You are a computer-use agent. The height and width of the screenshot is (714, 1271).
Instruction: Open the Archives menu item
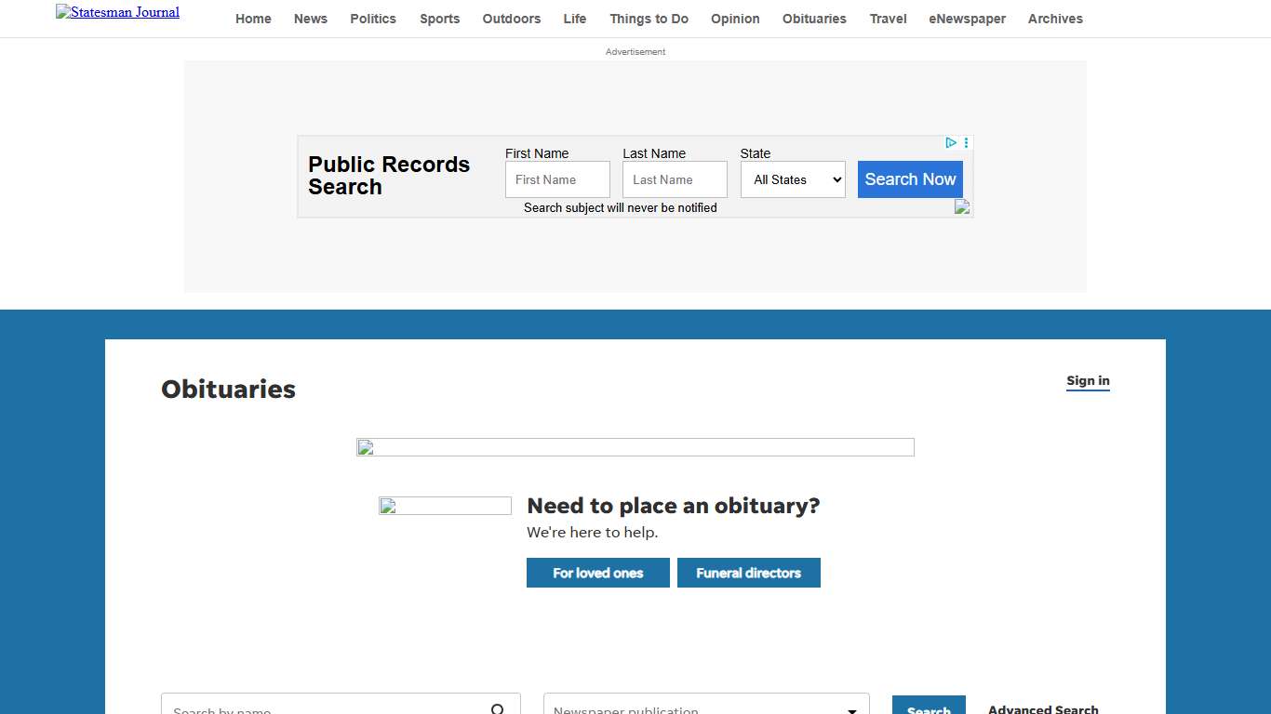1055,19
